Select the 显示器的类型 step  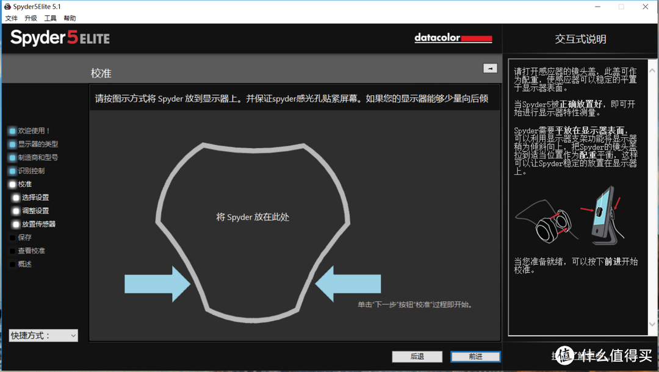34,144
